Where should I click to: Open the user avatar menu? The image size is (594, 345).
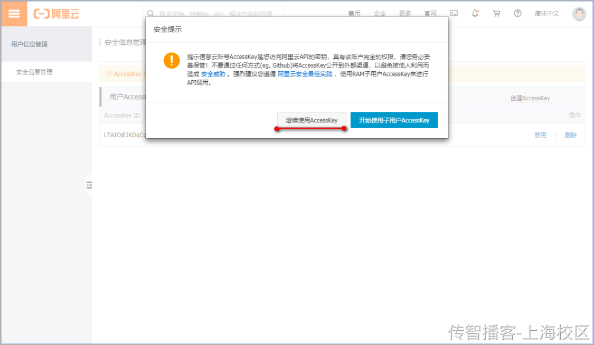click(x=579, y=14)
